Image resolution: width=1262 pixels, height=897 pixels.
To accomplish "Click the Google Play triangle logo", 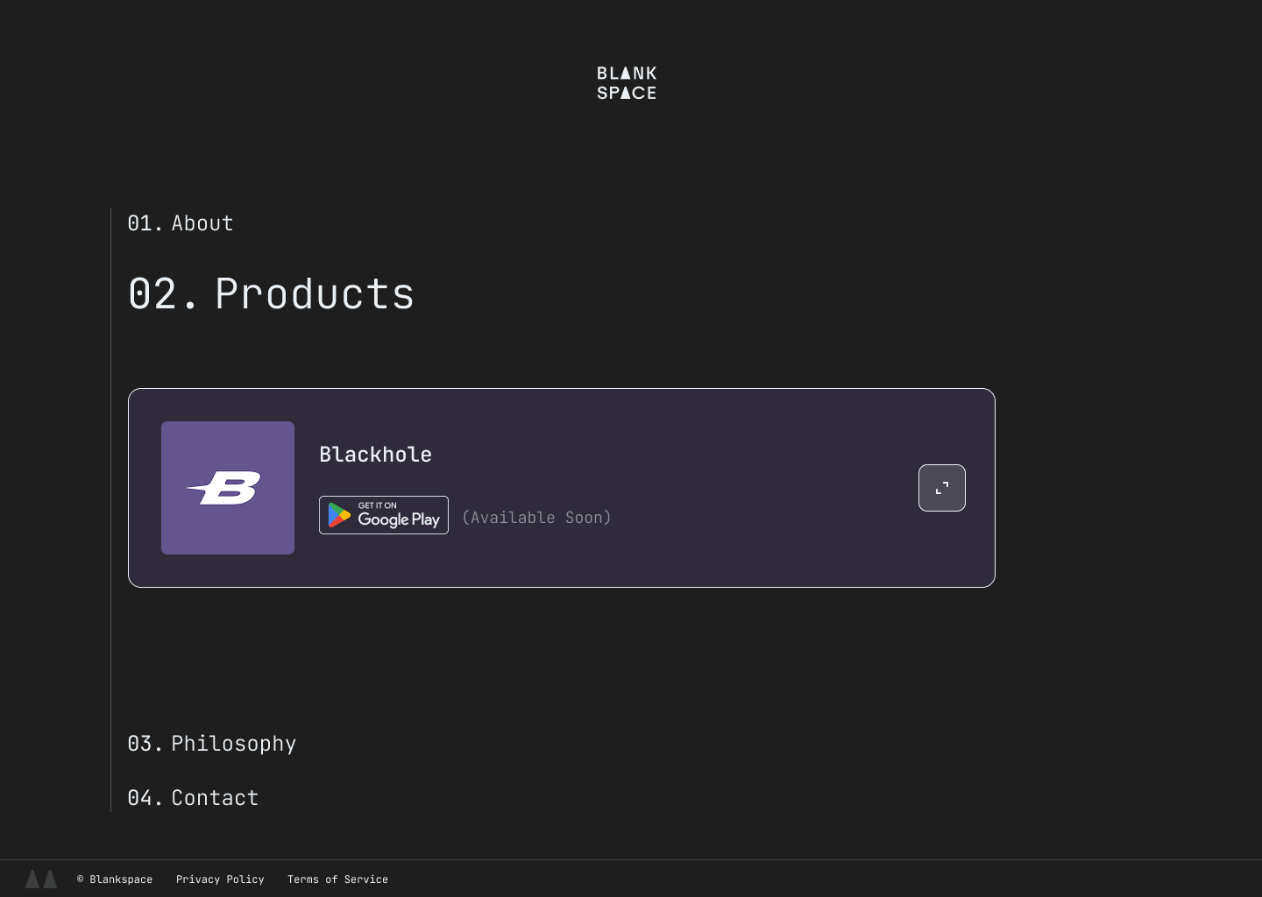I will (x=339, y=515).
